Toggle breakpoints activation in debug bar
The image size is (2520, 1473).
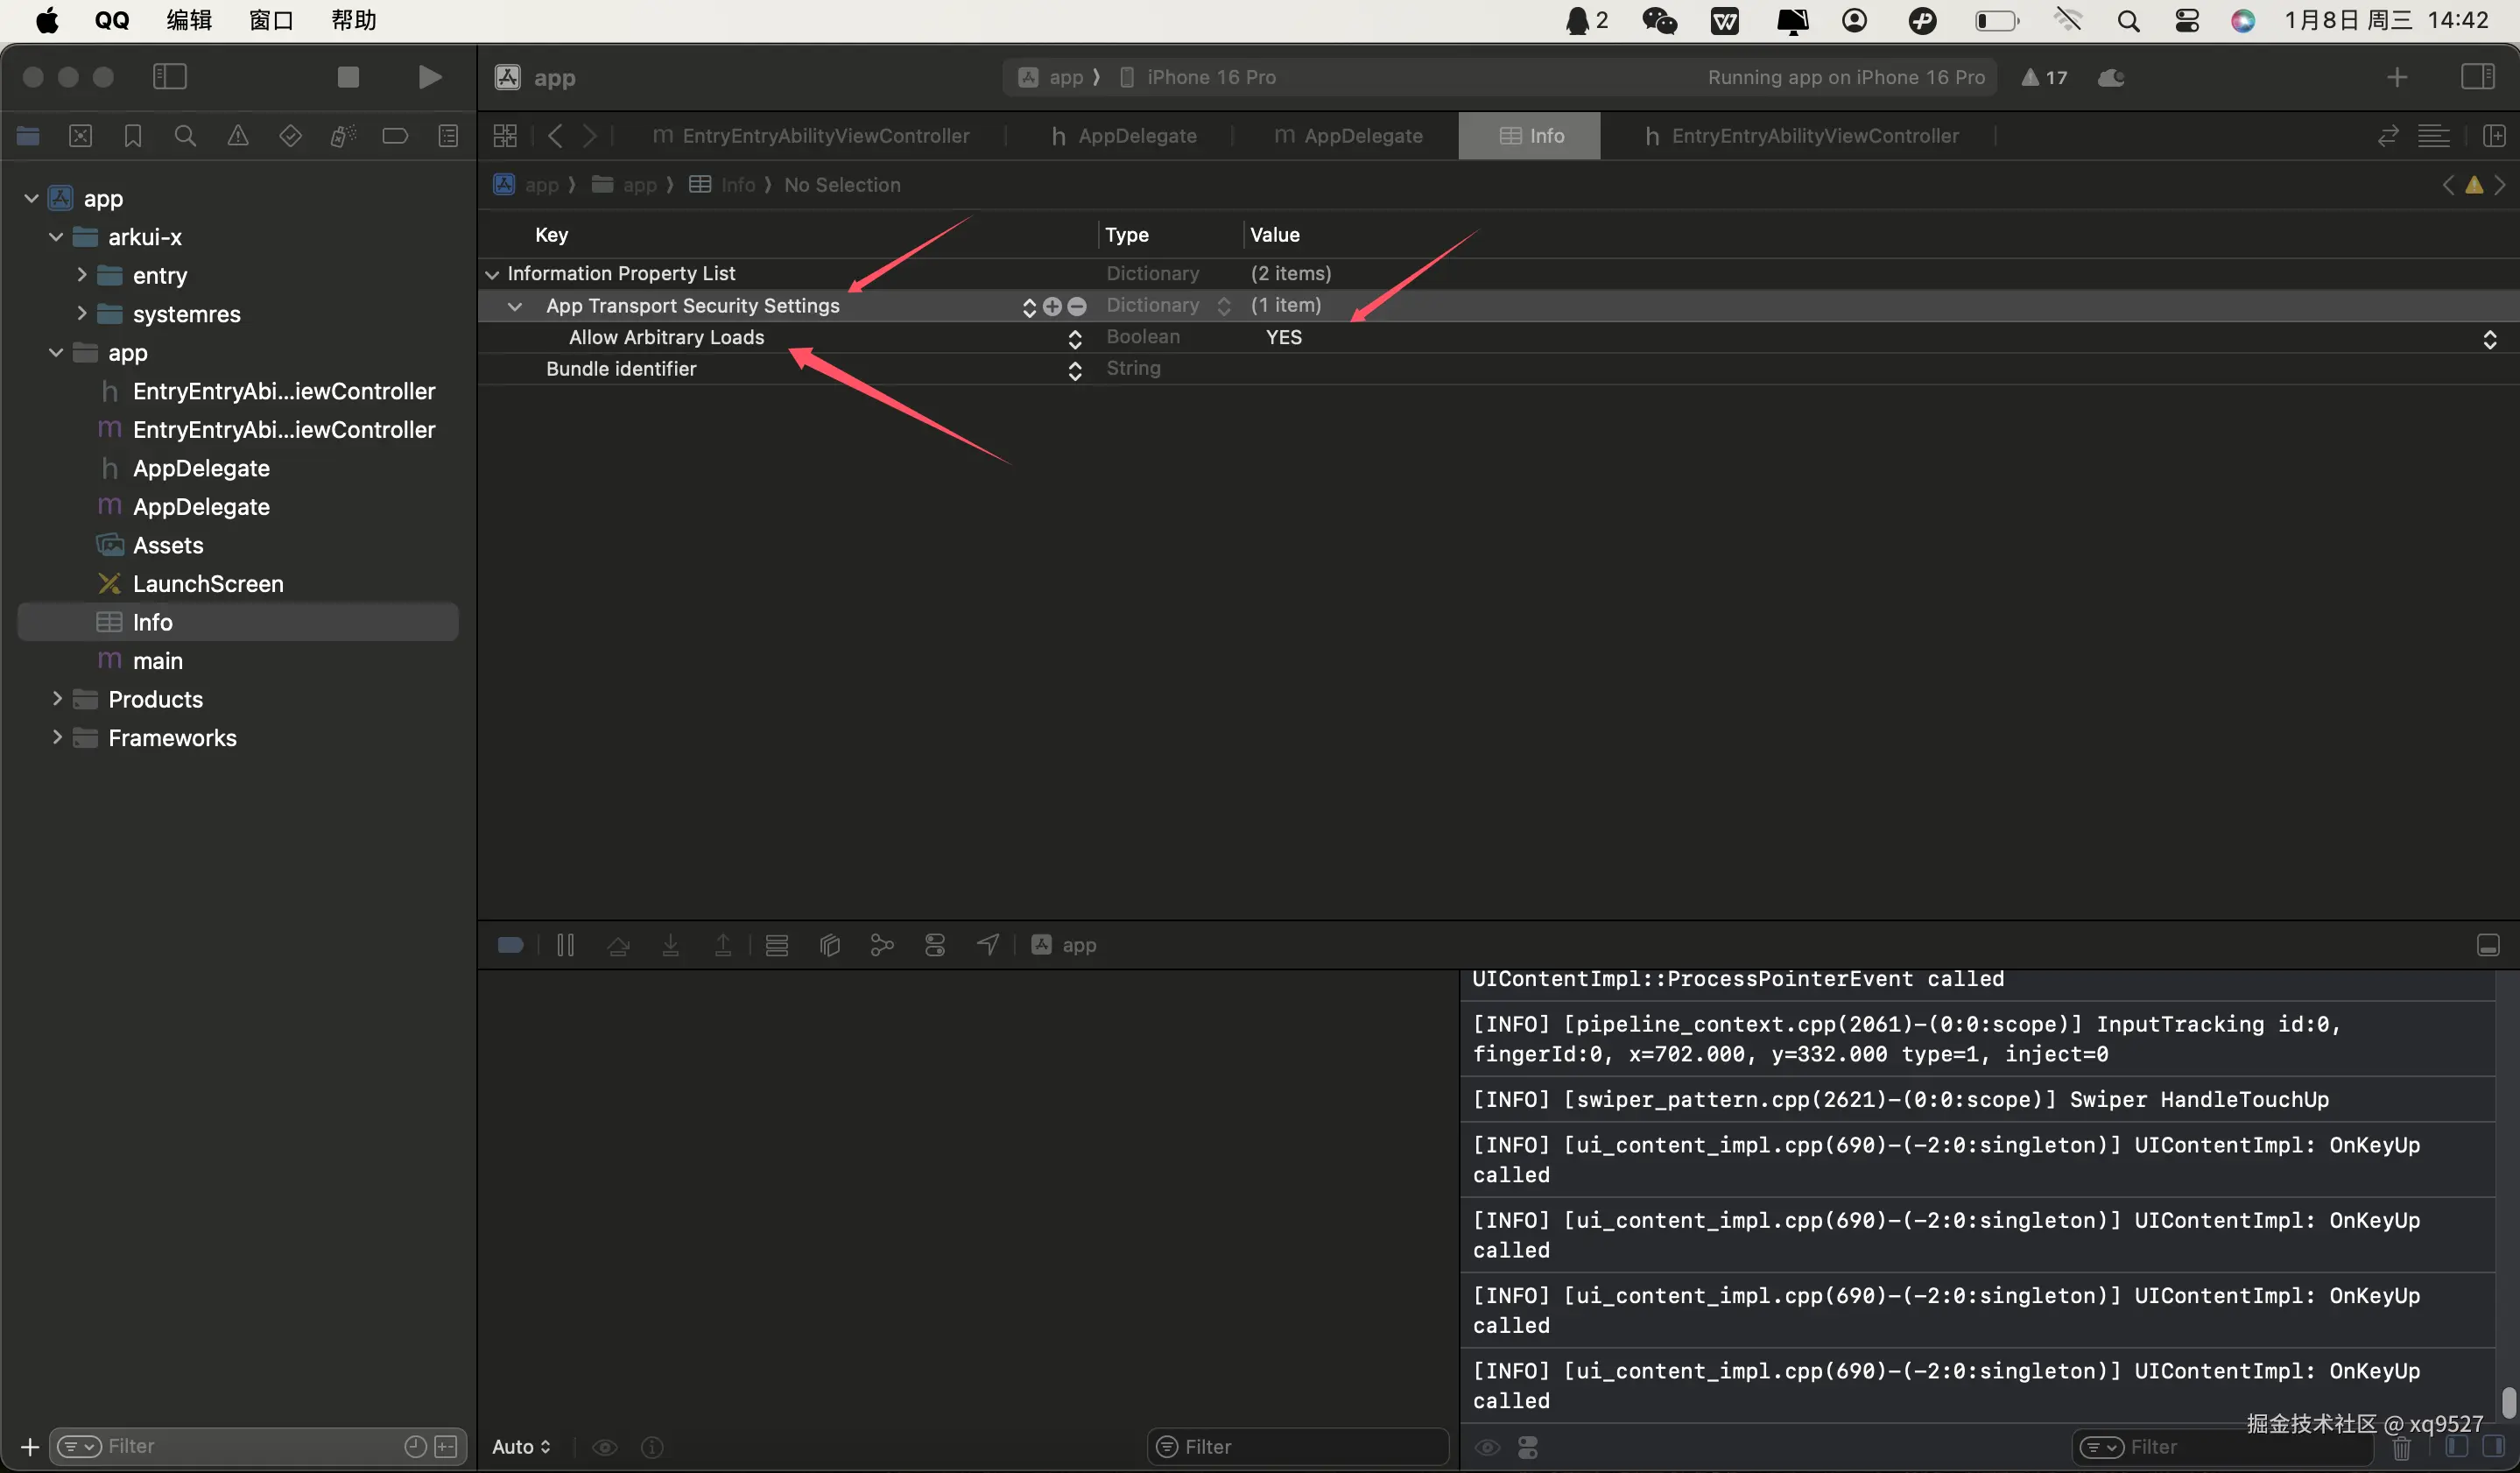point(511,945)
